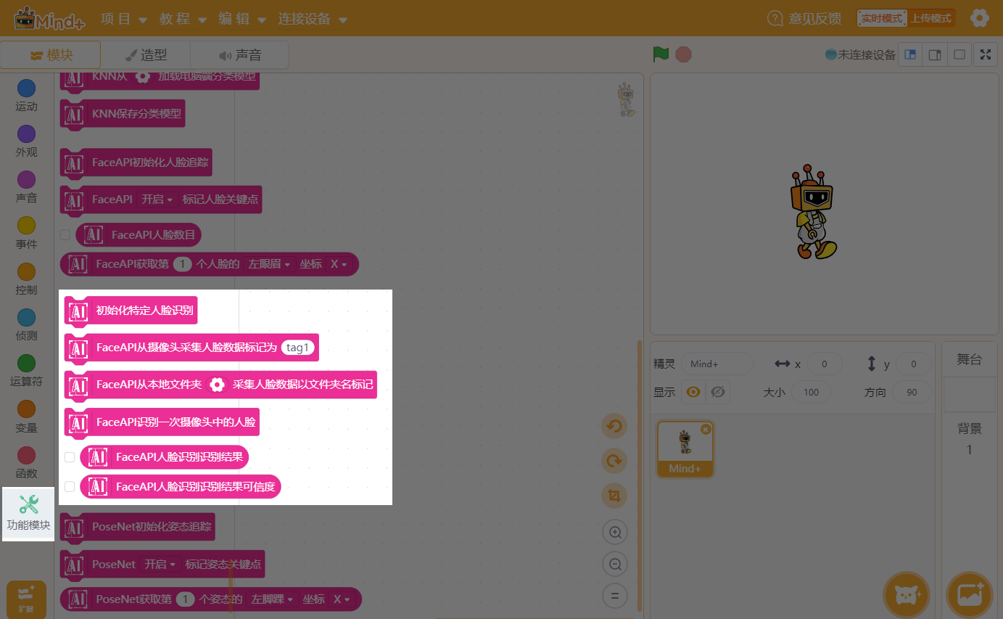Screen dimensions: 1003x619
Task: Zoom out the workspace
Action: (615, 564)
